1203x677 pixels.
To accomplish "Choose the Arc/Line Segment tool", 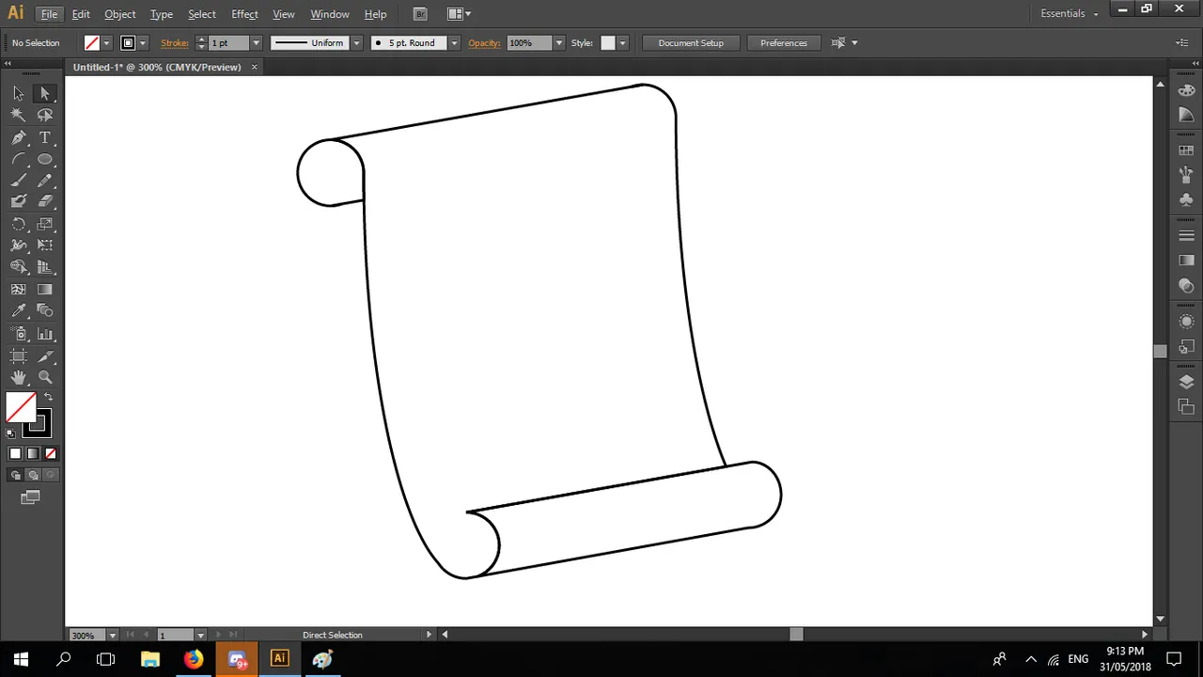I will tap(18, 159).
